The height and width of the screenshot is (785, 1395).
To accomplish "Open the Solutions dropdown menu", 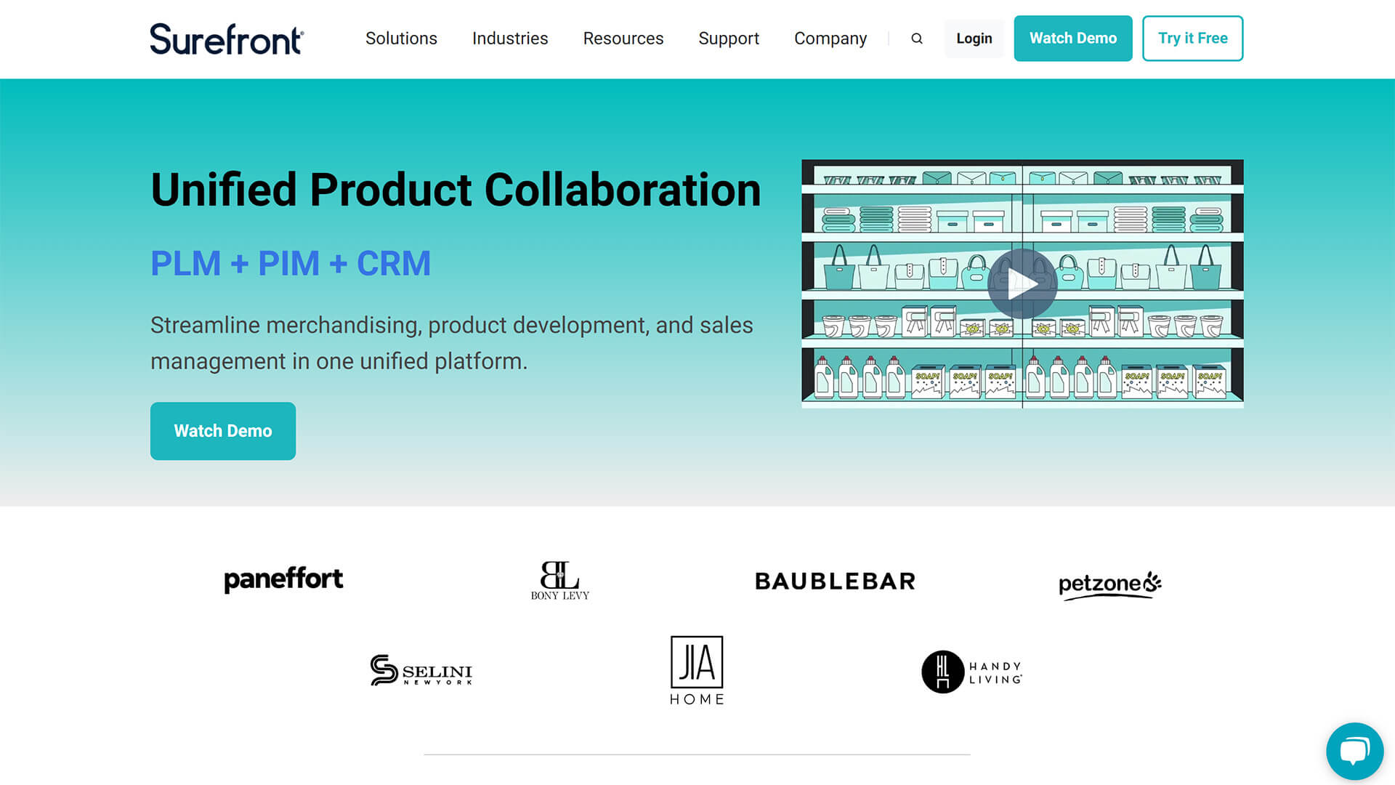I will tap(400, 39).
